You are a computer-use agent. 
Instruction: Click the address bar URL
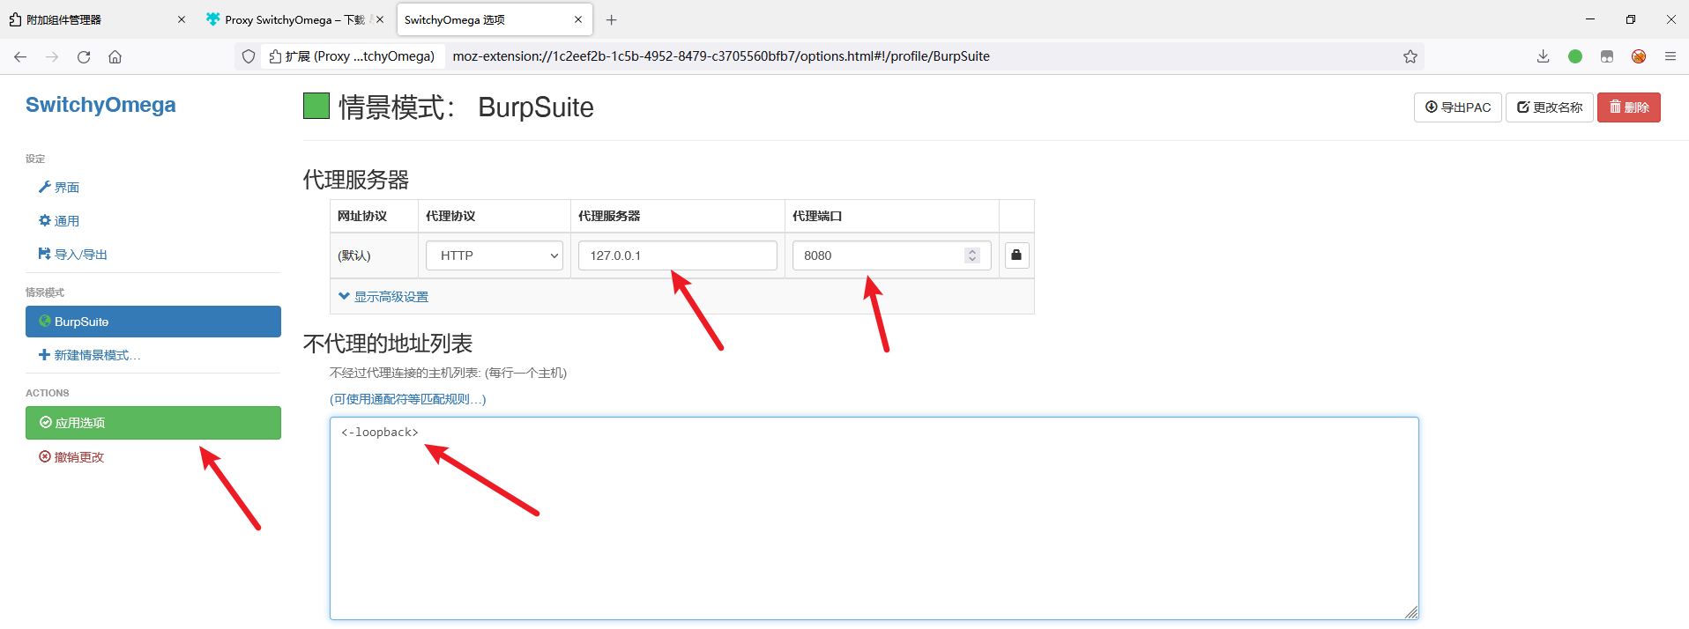pyautogui.click(x=721, y=56)
